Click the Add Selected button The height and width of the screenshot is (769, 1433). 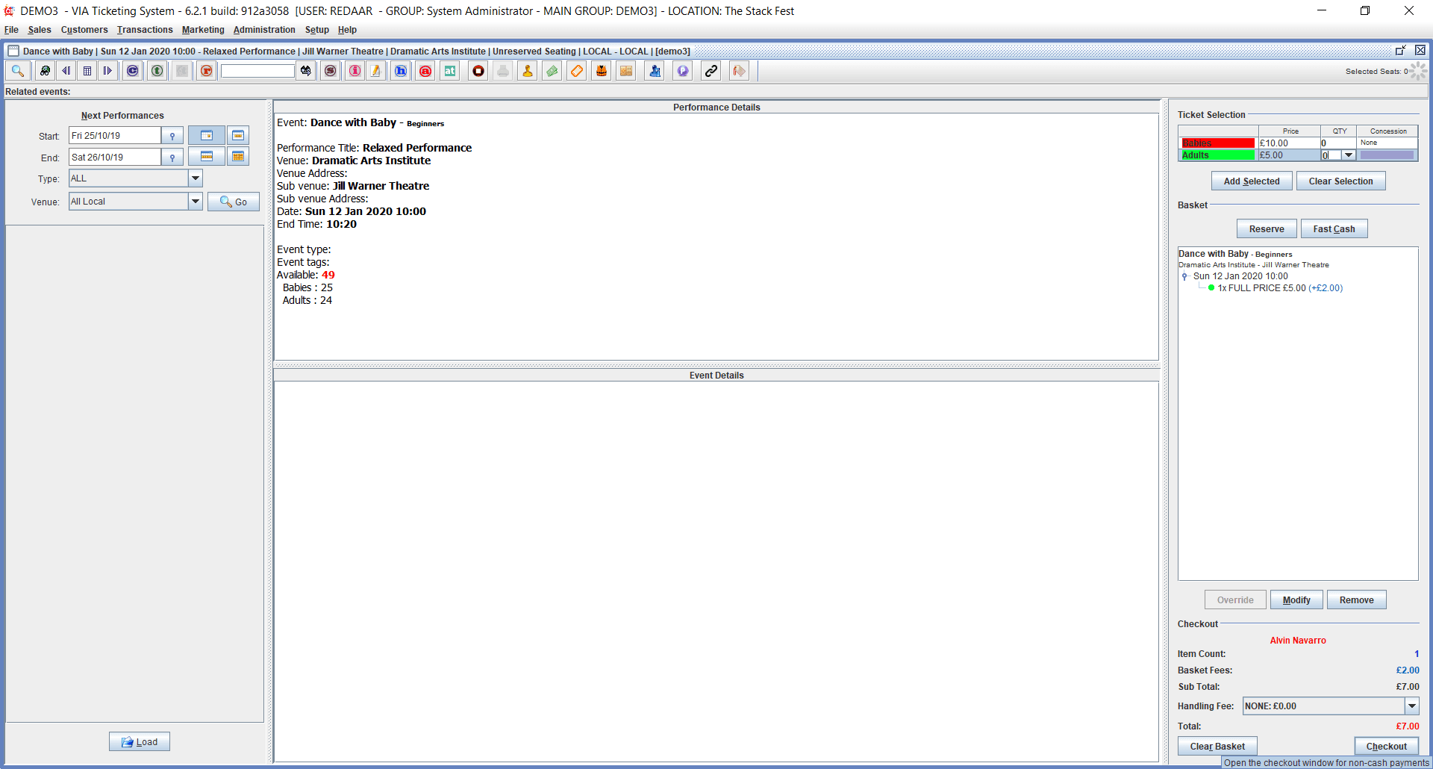1252,181
